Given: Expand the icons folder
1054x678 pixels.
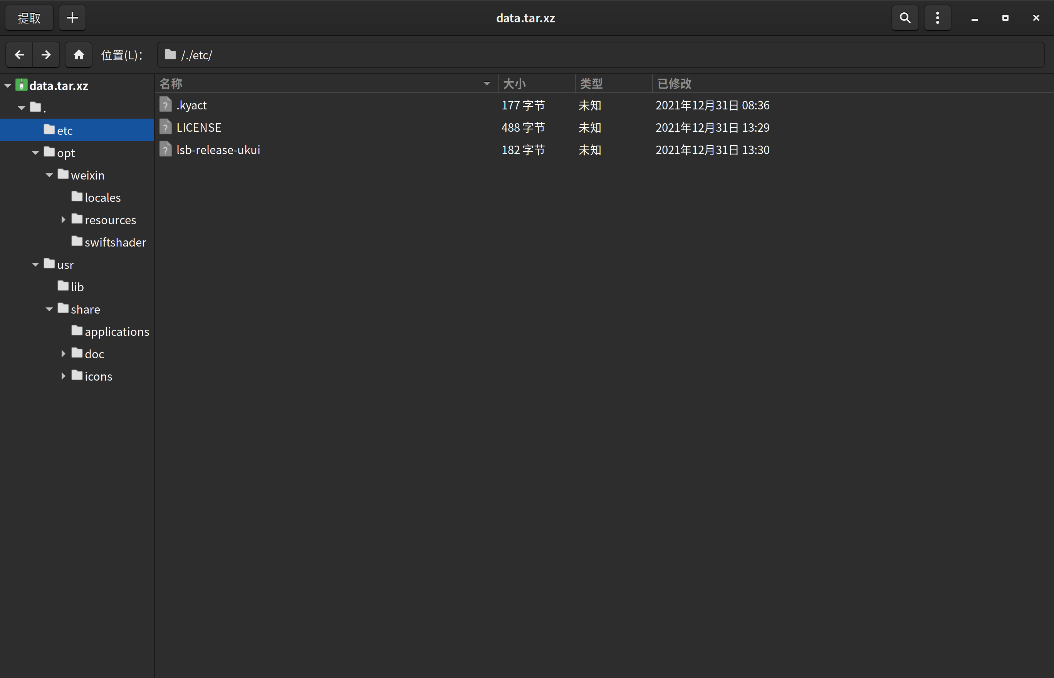Looking at the screenshot, I should (x=63, y=376).
